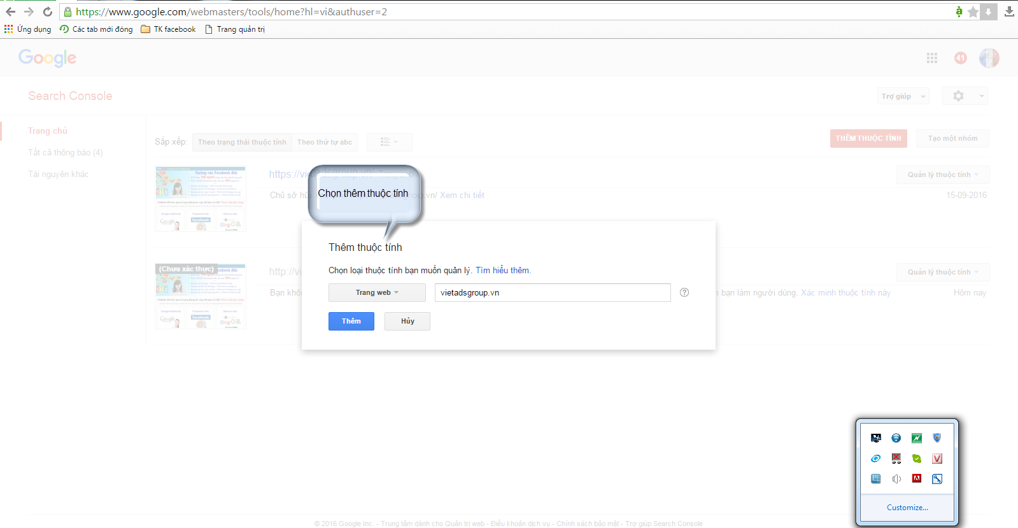This screenshot has width=1018, height=528.
Task: Open the green lightning tray icon
Action: click(917, 438)
